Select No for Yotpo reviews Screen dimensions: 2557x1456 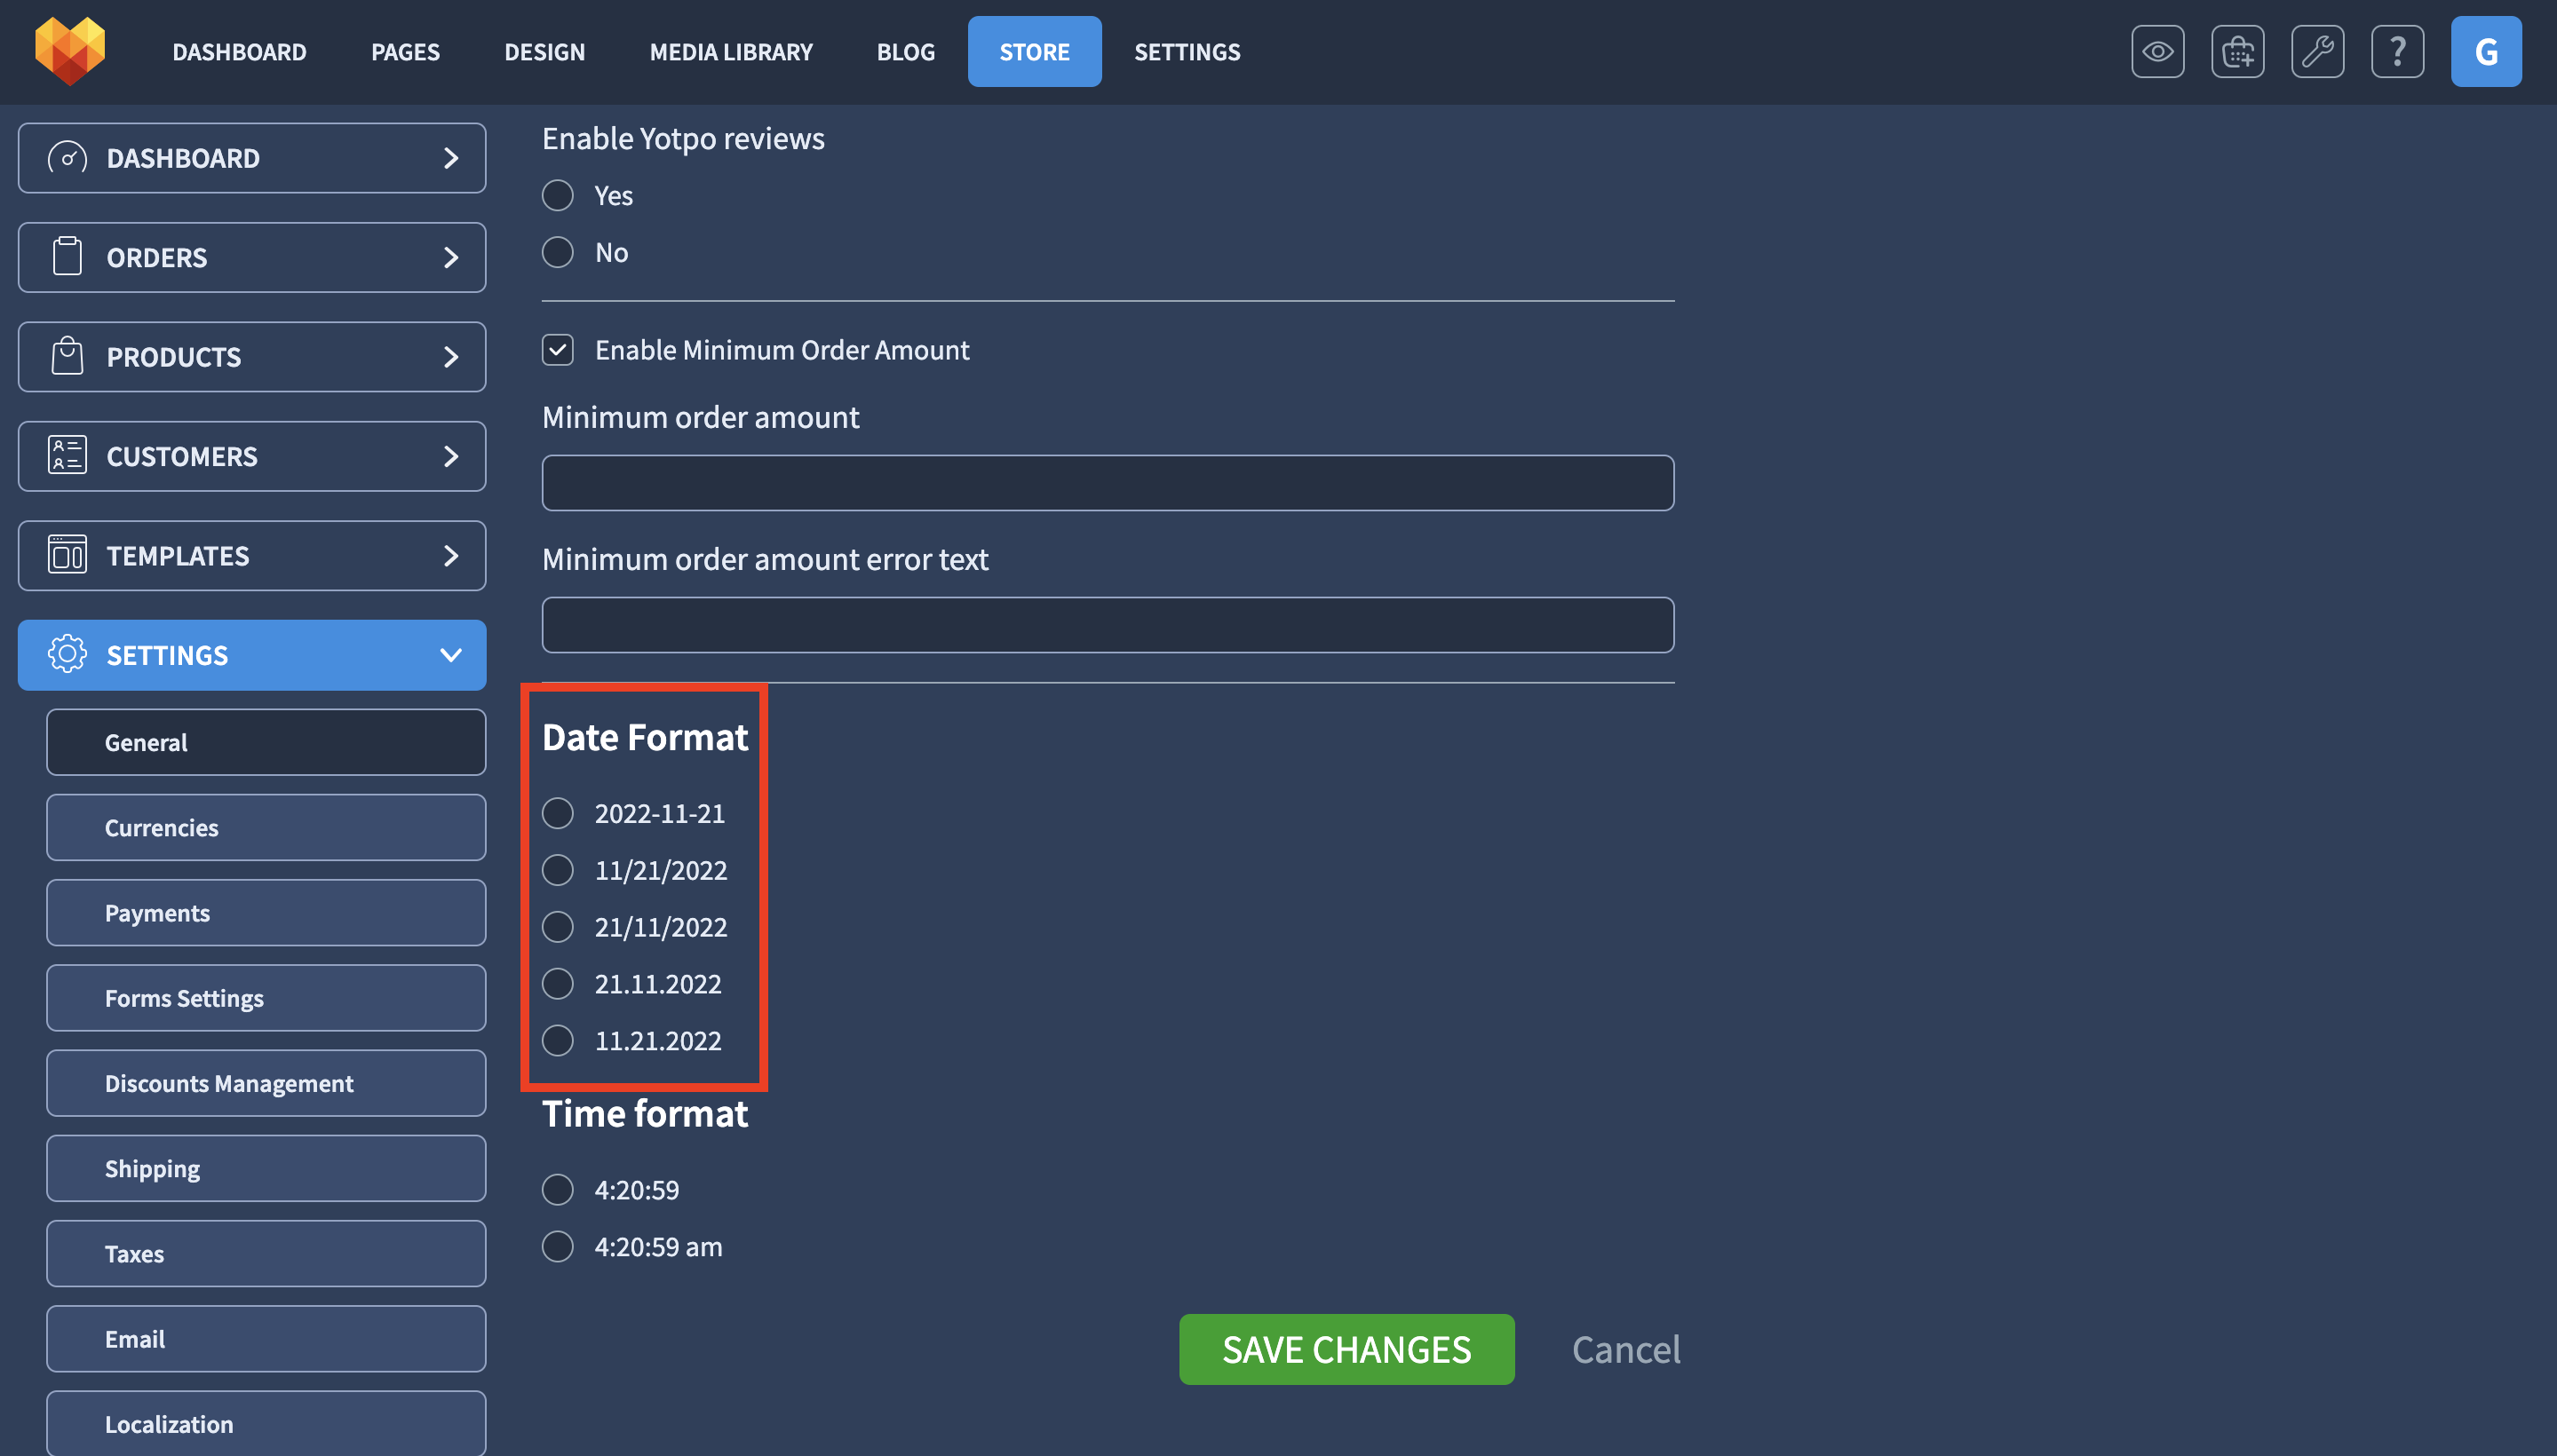559,252
